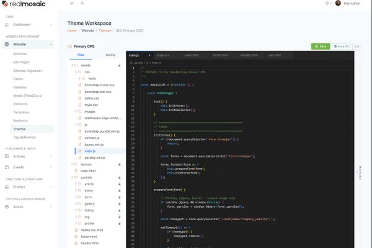The height and width of the screenshot is (248, 372).
Task: Click the file icon beside contact.js
Action: 80,138
